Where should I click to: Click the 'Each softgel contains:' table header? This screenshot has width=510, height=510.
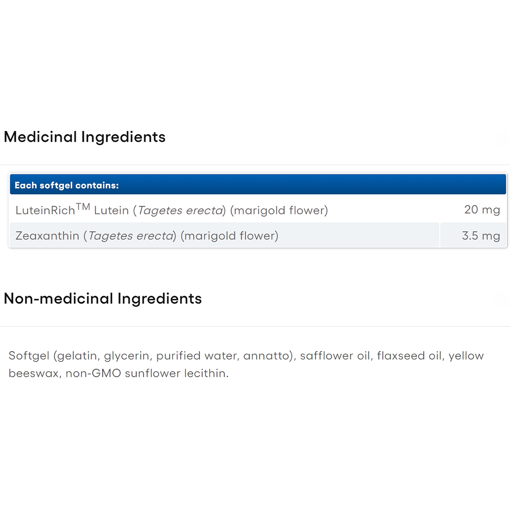pyautogui.click(x=67, y=185)
